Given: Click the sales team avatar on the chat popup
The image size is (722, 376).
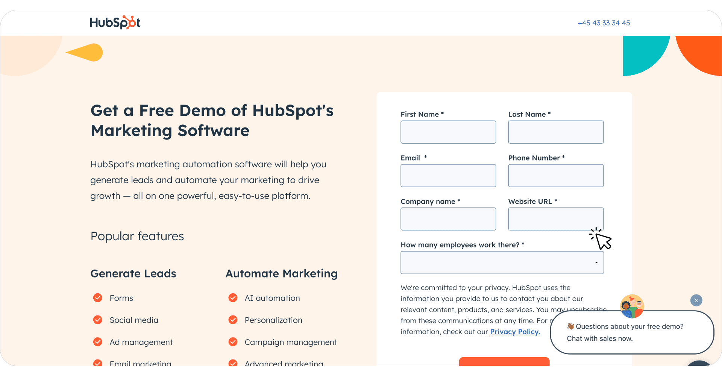Looking at the screenshot, I should (632, 306).
